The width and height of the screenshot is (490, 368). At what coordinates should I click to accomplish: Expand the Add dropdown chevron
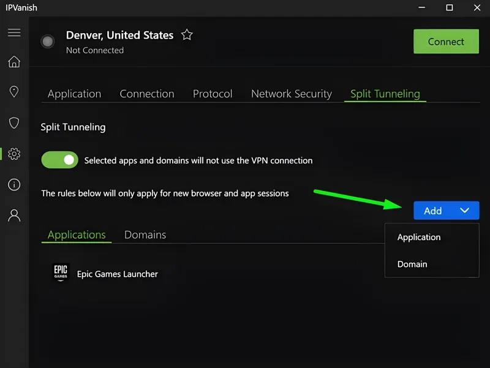click(x=465, y=210)
